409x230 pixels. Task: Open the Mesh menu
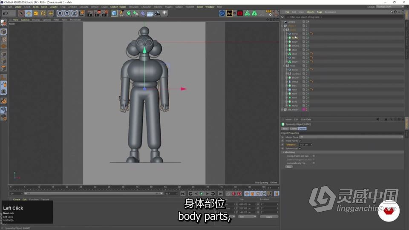click(44, 7)
